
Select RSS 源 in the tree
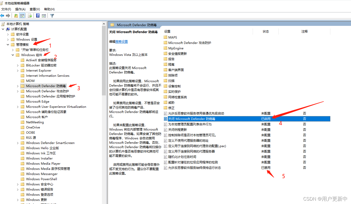[31, 138]
